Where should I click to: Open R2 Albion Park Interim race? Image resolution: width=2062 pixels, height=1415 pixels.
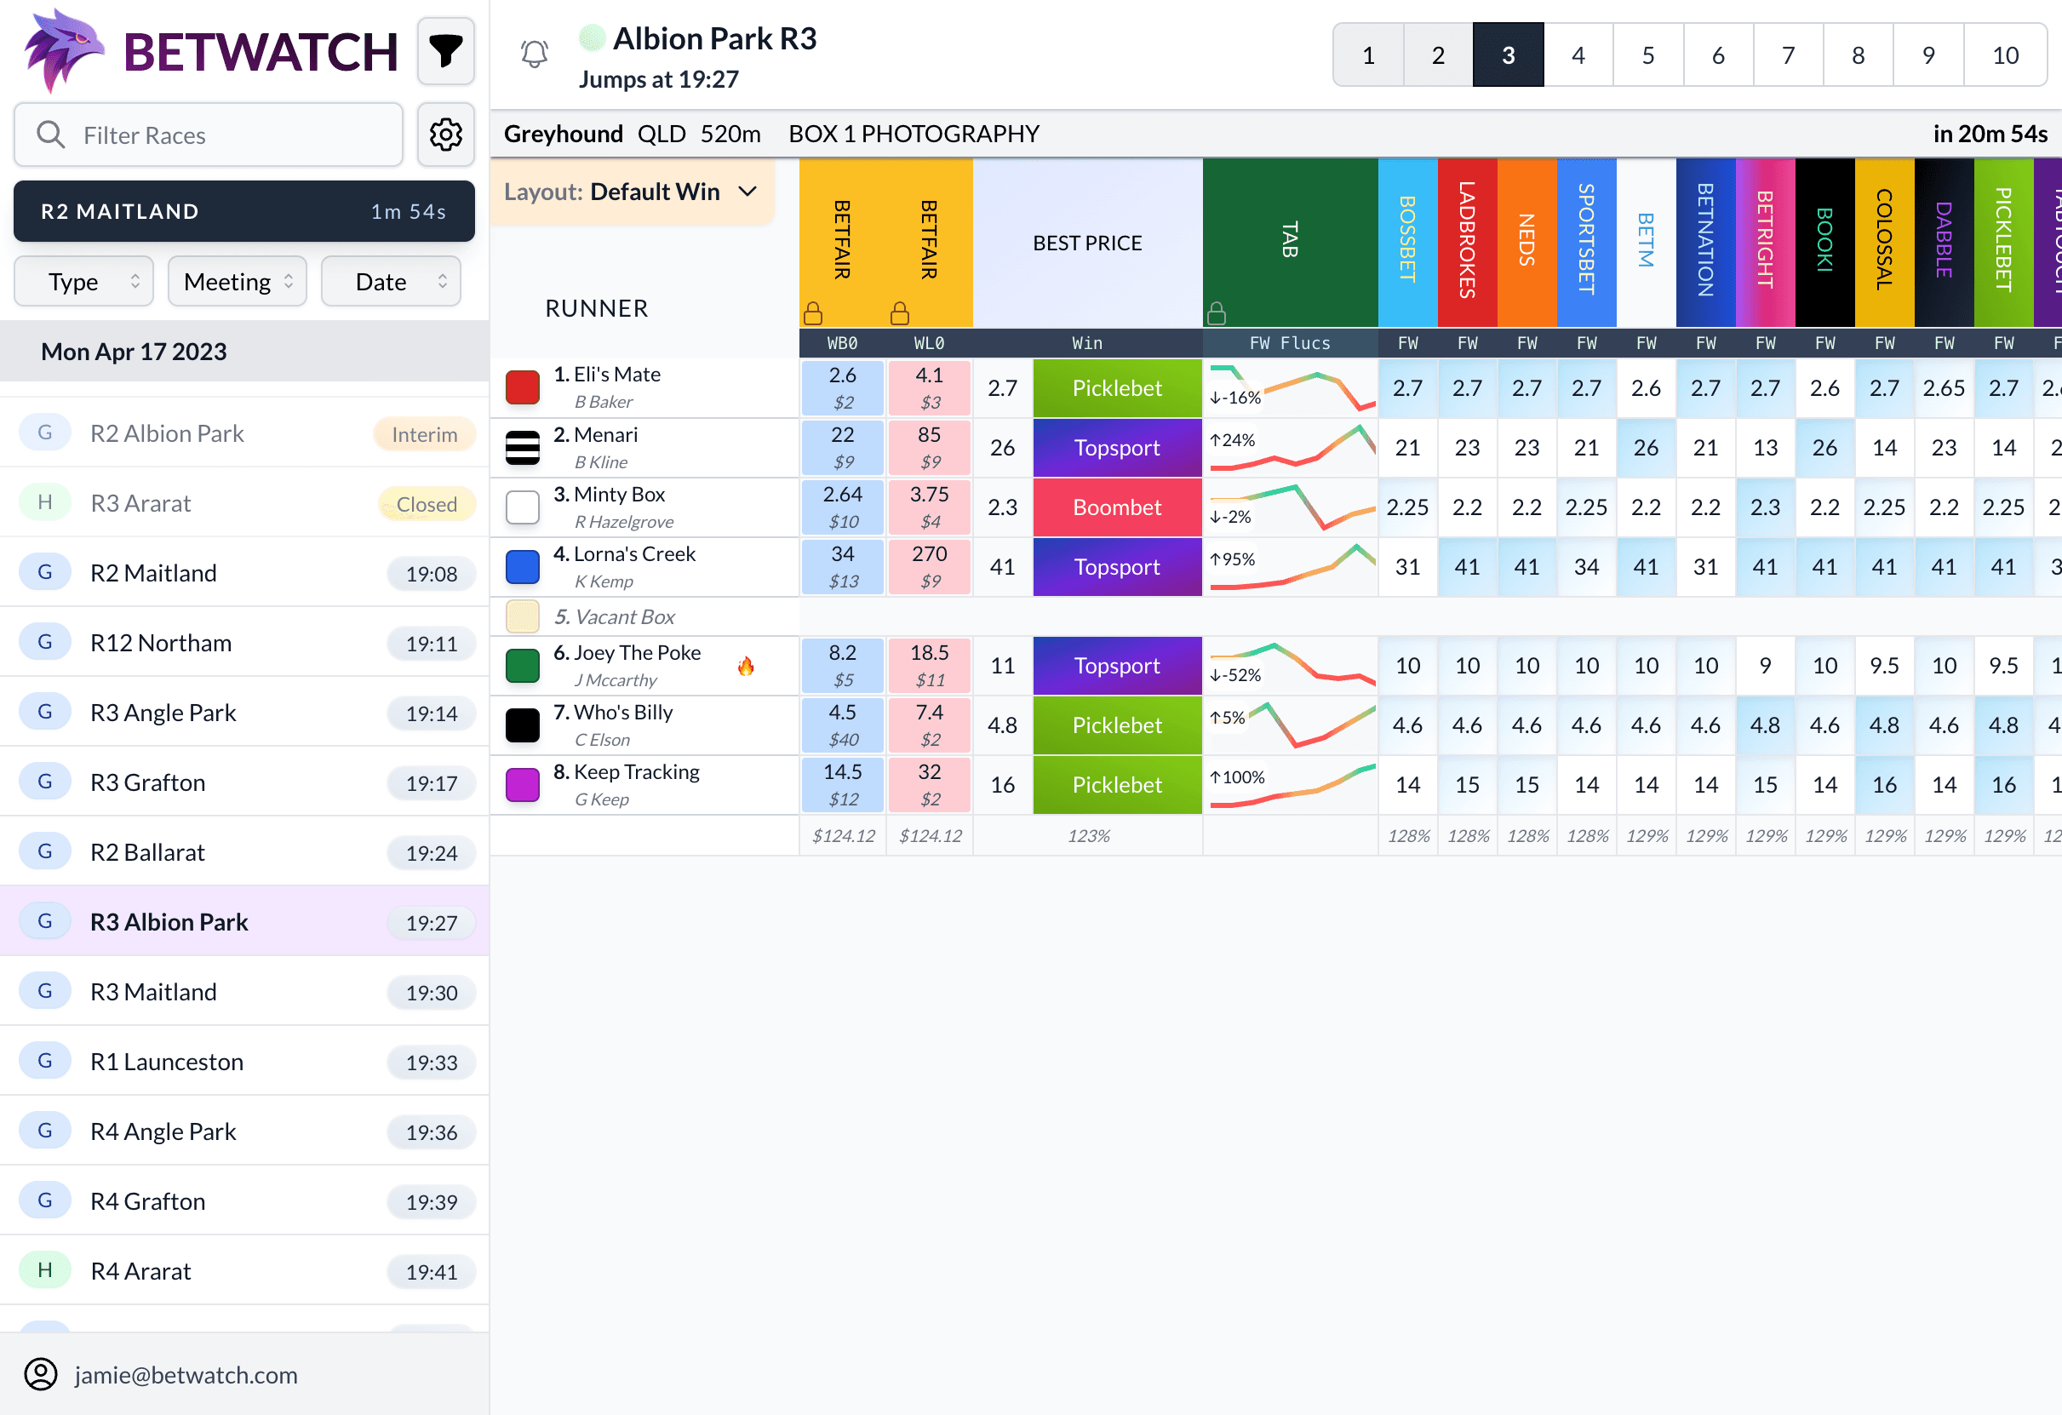point(245,433)
